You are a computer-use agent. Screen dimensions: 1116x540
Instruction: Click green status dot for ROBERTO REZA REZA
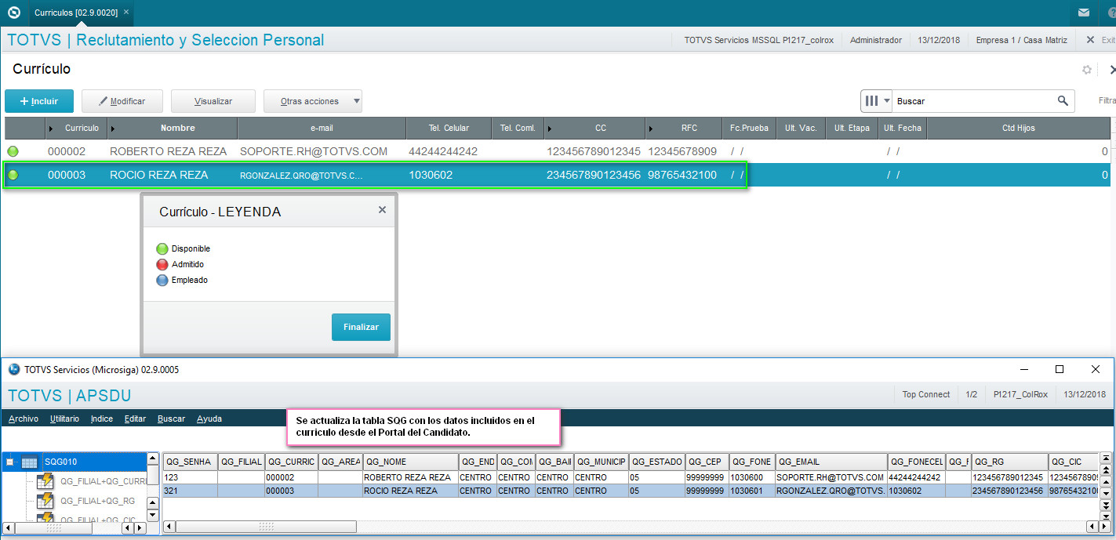tap(13, 151)
